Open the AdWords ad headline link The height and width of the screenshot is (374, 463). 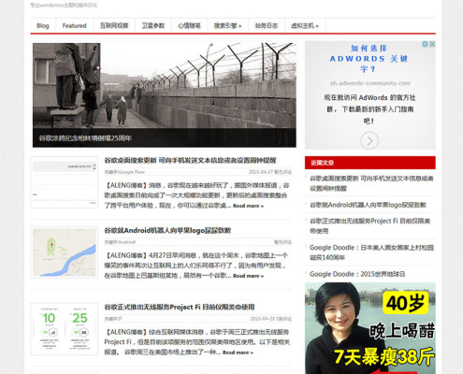(x=369, y=59)
